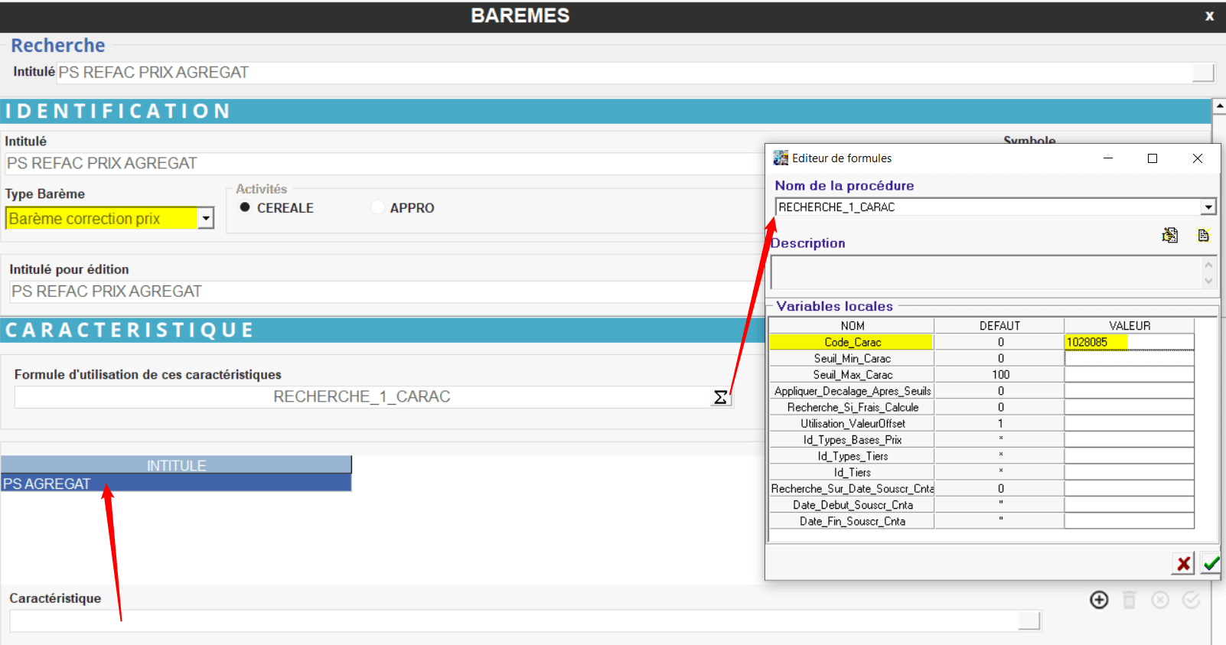Click green checkmark to validate formula

pyautogui.click(x=1210, y=564)
